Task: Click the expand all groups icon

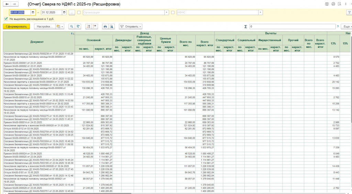Action: [88, 26]
